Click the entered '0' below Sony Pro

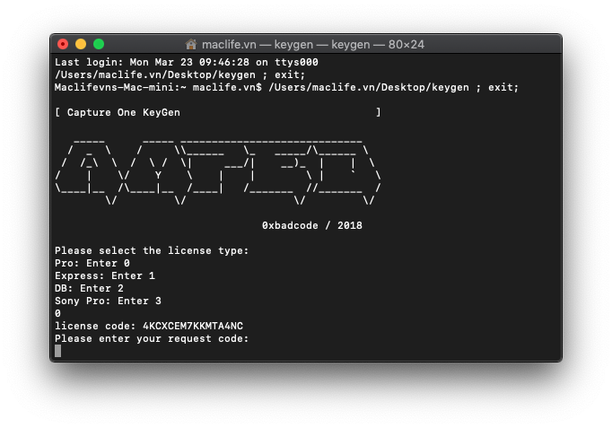pos(58,313)
